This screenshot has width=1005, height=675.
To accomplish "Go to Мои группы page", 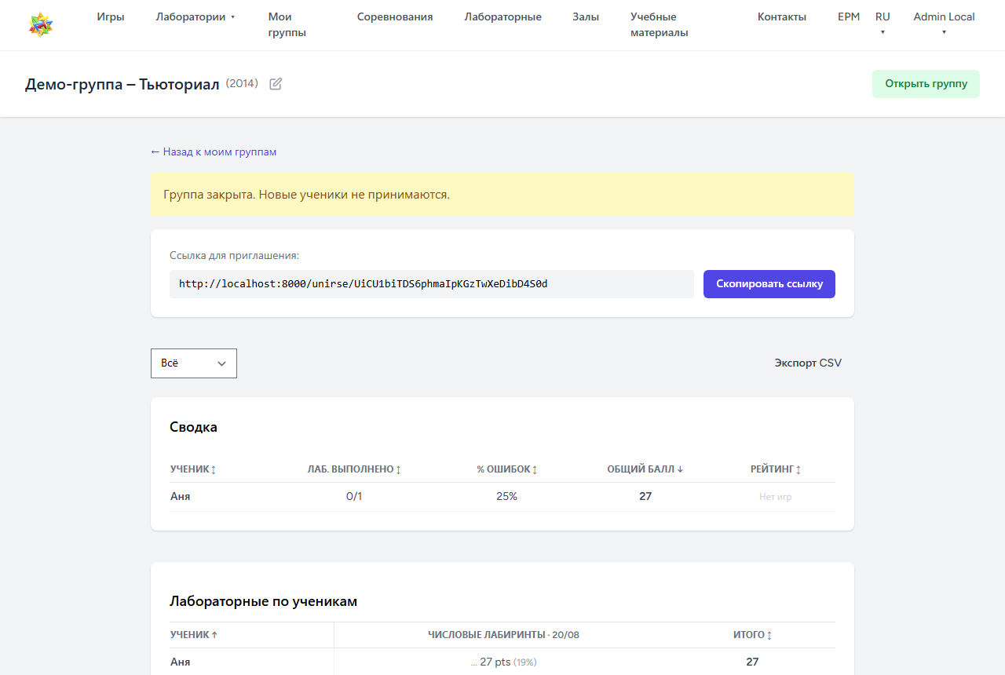I will point(287,25).
